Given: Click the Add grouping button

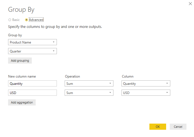Looking at the screenshot, I should tap(20, 61).
